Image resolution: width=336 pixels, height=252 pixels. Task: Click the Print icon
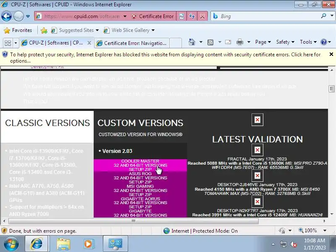[239, 42]
